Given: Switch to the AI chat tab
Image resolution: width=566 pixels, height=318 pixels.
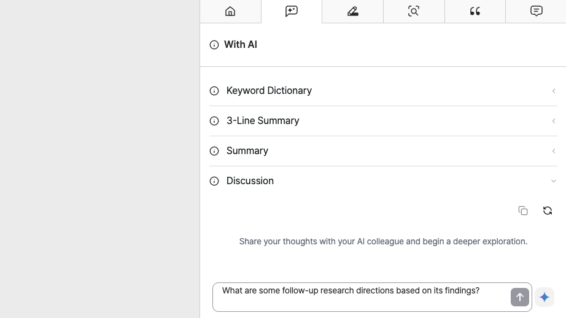Looking at the screenshot, I should click(x=292, y=11).
